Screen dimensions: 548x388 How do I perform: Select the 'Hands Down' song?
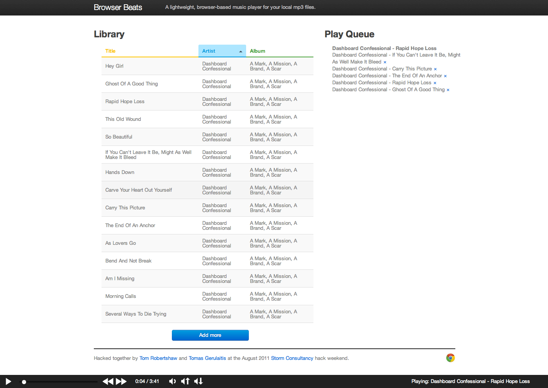pos(120,172)
